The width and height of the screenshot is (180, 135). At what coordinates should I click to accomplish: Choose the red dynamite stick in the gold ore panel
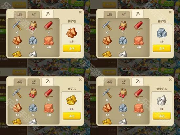49,93
